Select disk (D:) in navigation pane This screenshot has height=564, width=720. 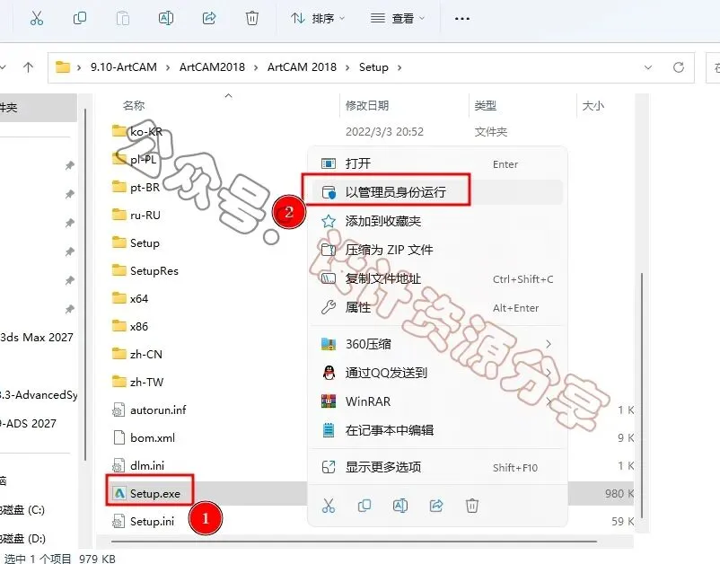pos(23,538)
